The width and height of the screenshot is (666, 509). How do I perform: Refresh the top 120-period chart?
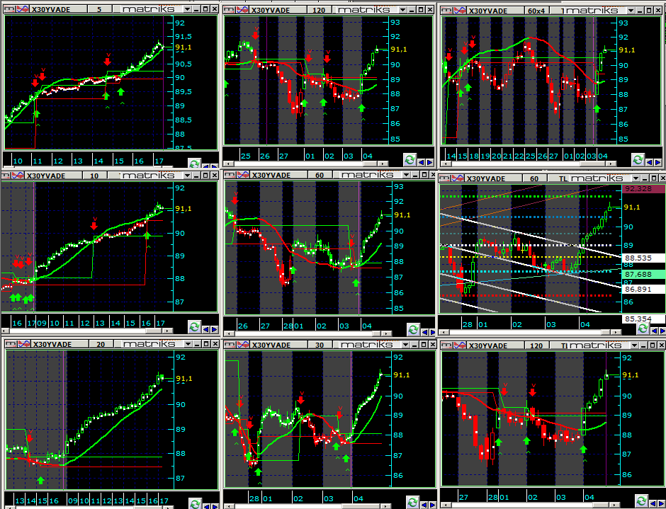point(409,160)
